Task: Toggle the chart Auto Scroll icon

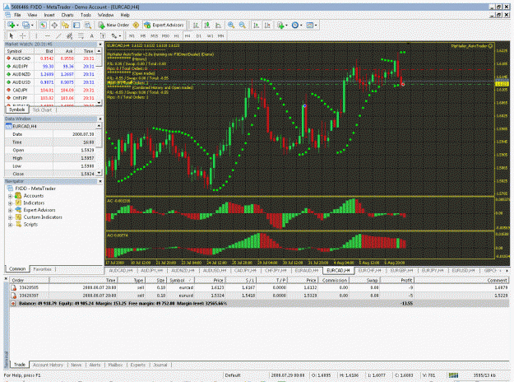Action: tap(257, 25)
